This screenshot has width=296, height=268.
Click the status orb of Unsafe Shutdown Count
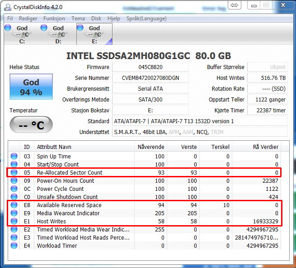(14, 197)
